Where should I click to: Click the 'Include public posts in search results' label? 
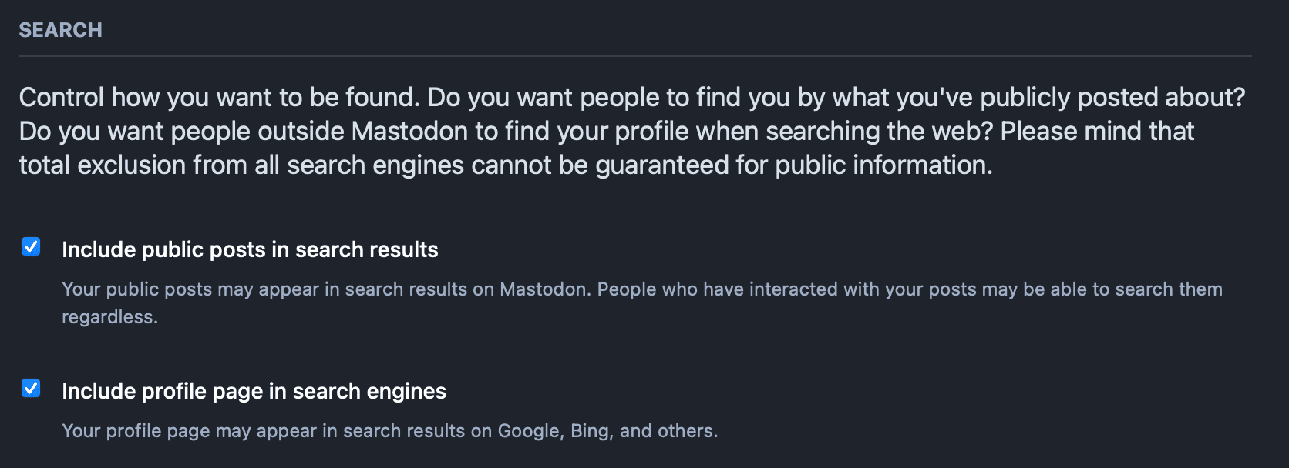250,250
